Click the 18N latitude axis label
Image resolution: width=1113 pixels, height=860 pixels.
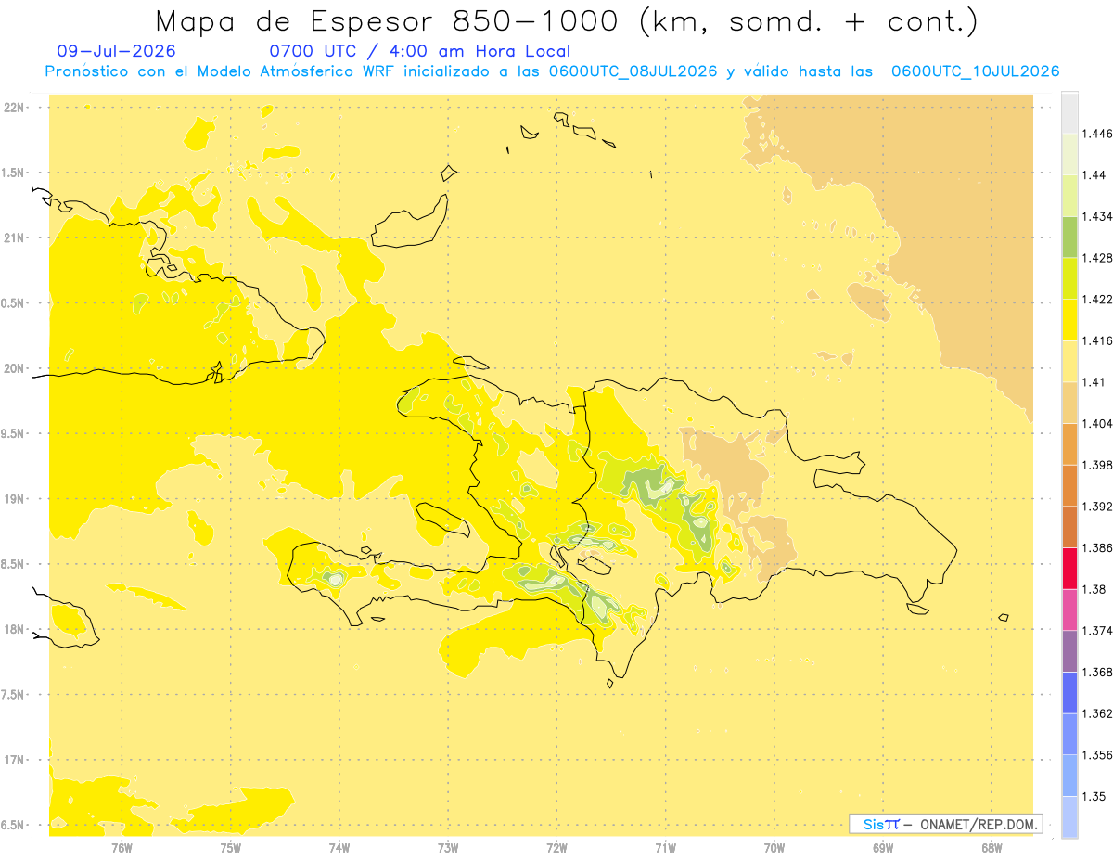[x=15, y=630]
